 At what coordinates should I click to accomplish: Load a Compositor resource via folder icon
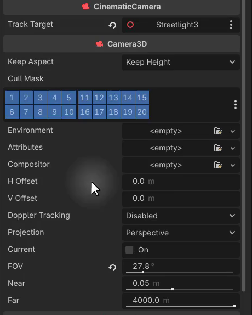click(x=218, y=165)
